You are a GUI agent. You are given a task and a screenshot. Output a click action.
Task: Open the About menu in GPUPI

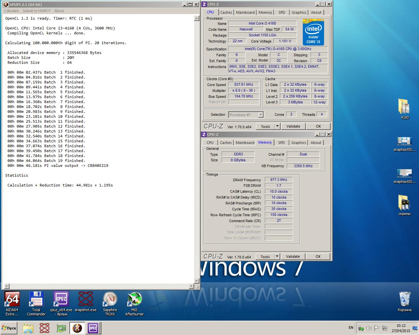click(59, 11)
